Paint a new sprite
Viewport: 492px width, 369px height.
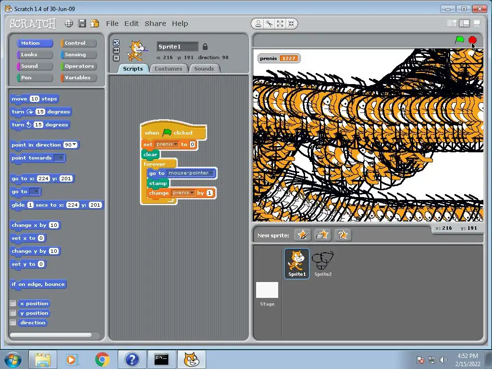[x=303, y=235]
